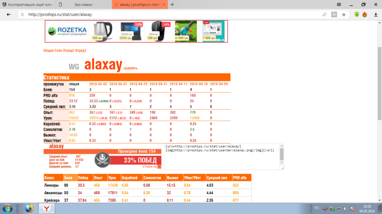Click the gray square icon beside the star

pyautogui.click(x=334, y=15)
